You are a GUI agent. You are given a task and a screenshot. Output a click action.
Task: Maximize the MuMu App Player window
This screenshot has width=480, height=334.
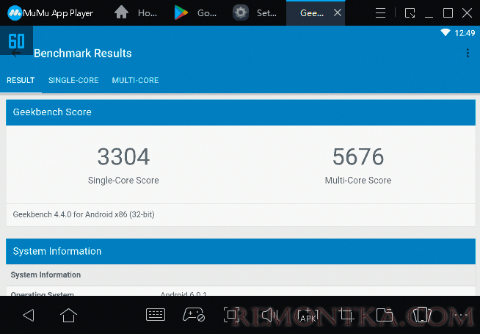448,13
